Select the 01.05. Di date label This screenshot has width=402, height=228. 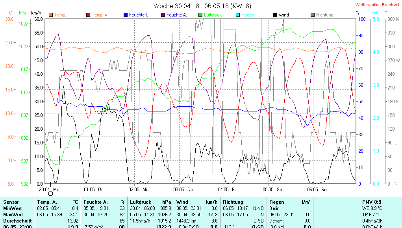point(93,189)
